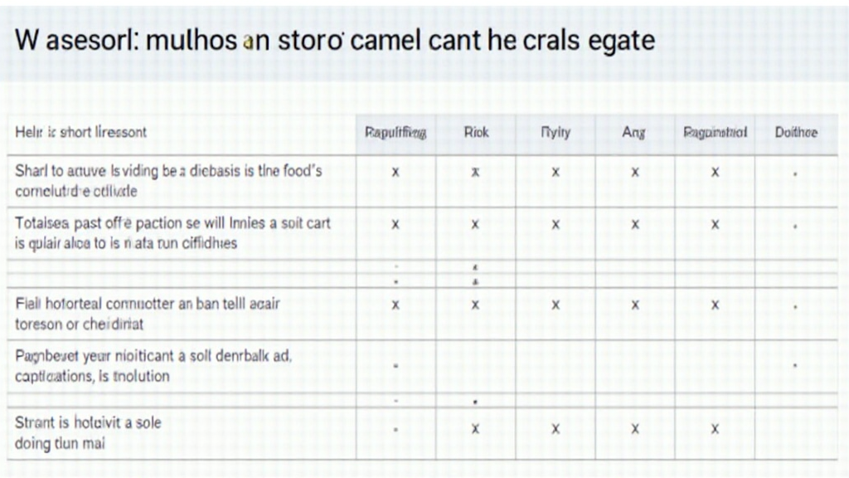Toggle Ang x mark in Totaises past row
Screen dimensions: 849x478
[635, 224]
